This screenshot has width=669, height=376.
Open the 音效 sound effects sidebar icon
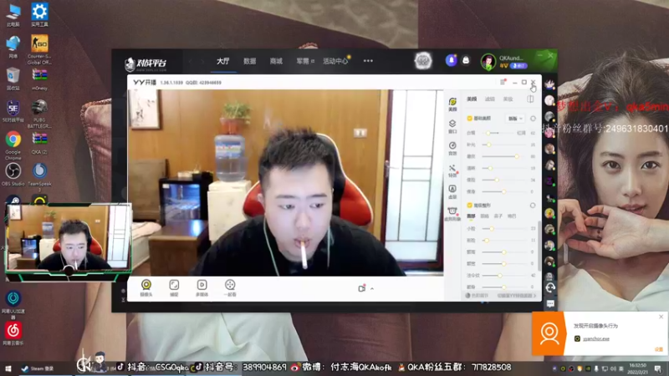coord(452,148)
